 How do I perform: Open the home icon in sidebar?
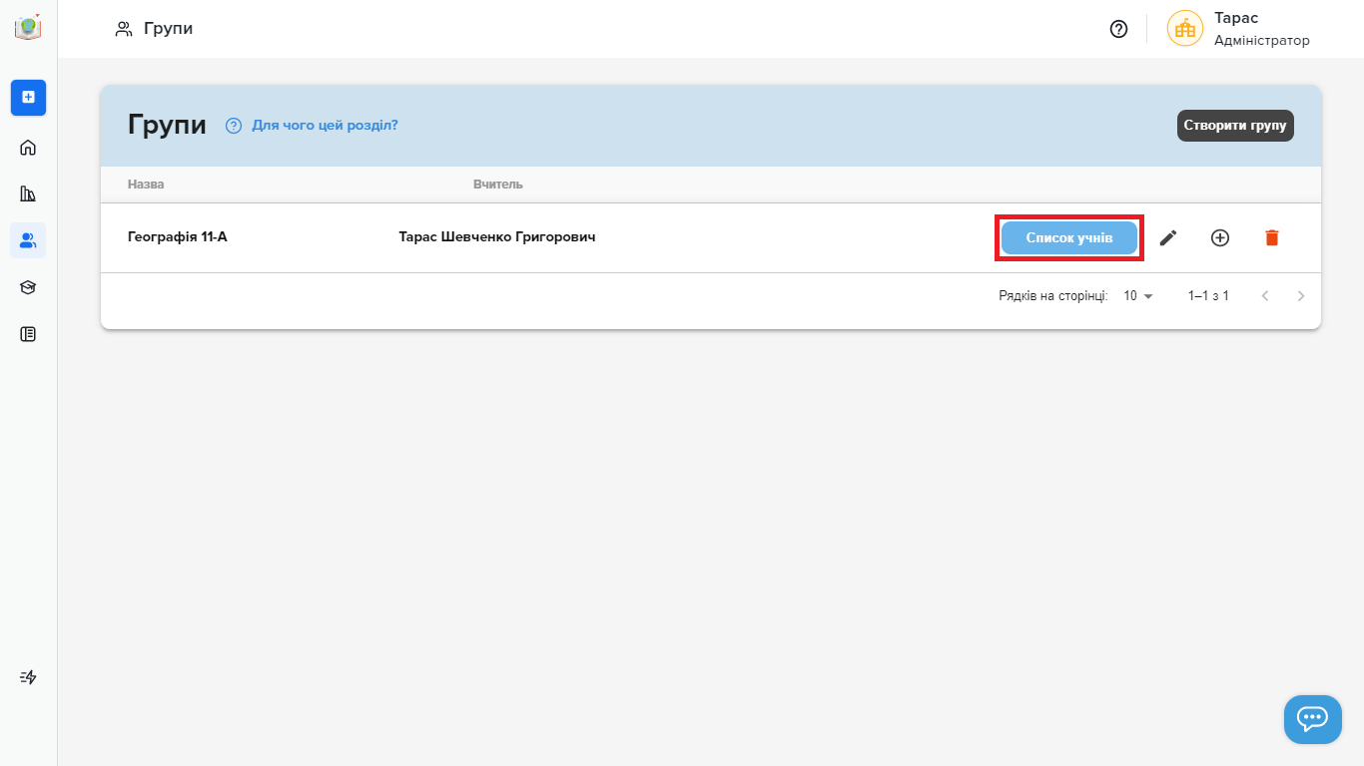(x=28, y=148)
